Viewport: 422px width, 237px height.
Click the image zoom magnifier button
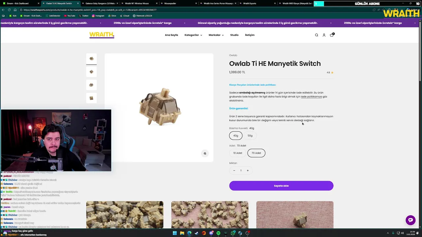tap(205, 153)
